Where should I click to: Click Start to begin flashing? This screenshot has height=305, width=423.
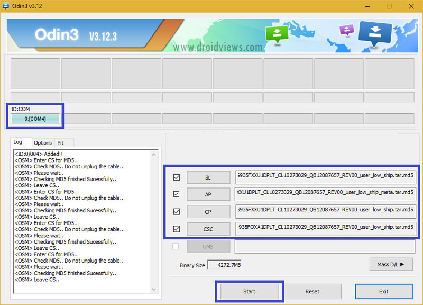[250, 291]
